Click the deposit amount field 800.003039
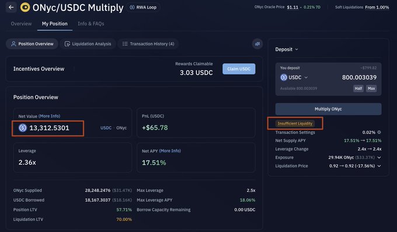Viewport: 397px width, 232px height. pos(359,77)
